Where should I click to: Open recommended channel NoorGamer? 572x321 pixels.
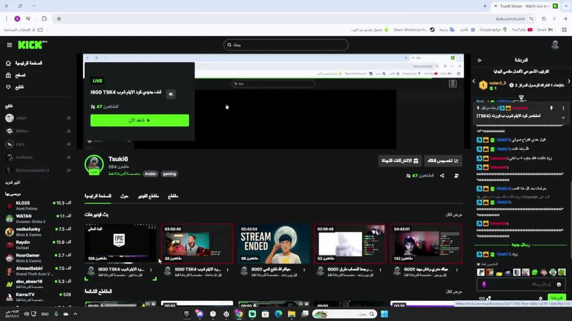[38, 258]
